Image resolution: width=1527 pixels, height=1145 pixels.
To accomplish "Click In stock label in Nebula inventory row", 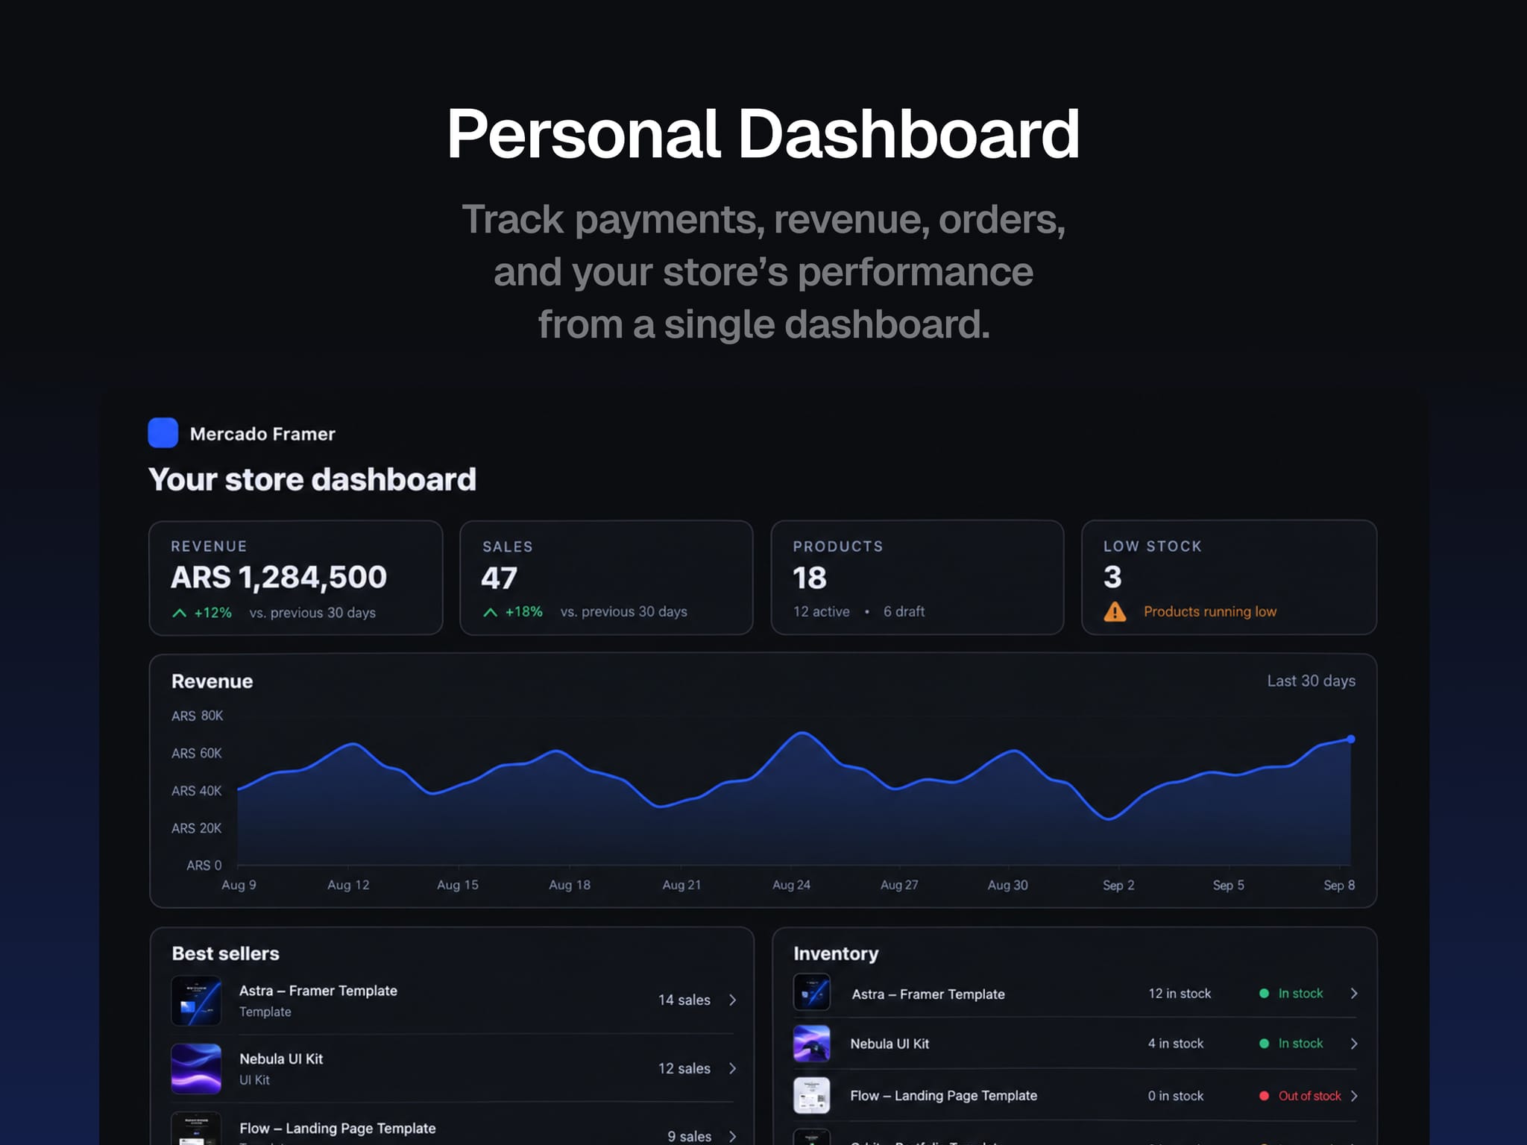I will coord(1300,1043).
